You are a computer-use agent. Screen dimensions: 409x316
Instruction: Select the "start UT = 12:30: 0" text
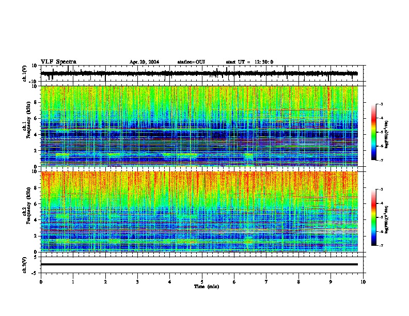pos(249,62)
